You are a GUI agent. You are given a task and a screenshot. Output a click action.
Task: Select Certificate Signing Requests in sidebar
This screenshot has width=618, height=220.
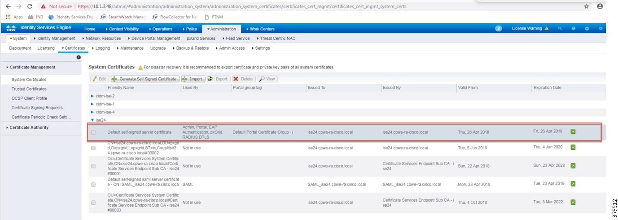37,108
